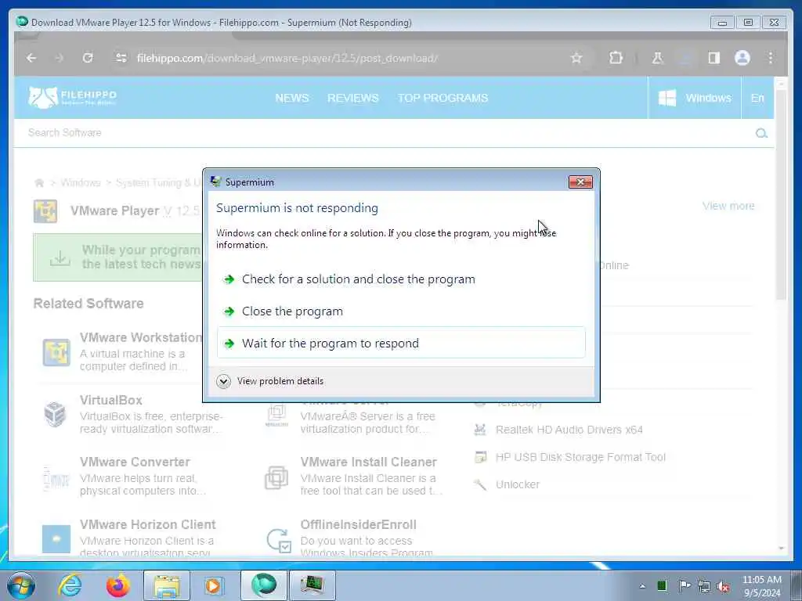802x601 pixels.
Task: Open the OfflineInsiderEnroll title link
Action: click(359, 524)
